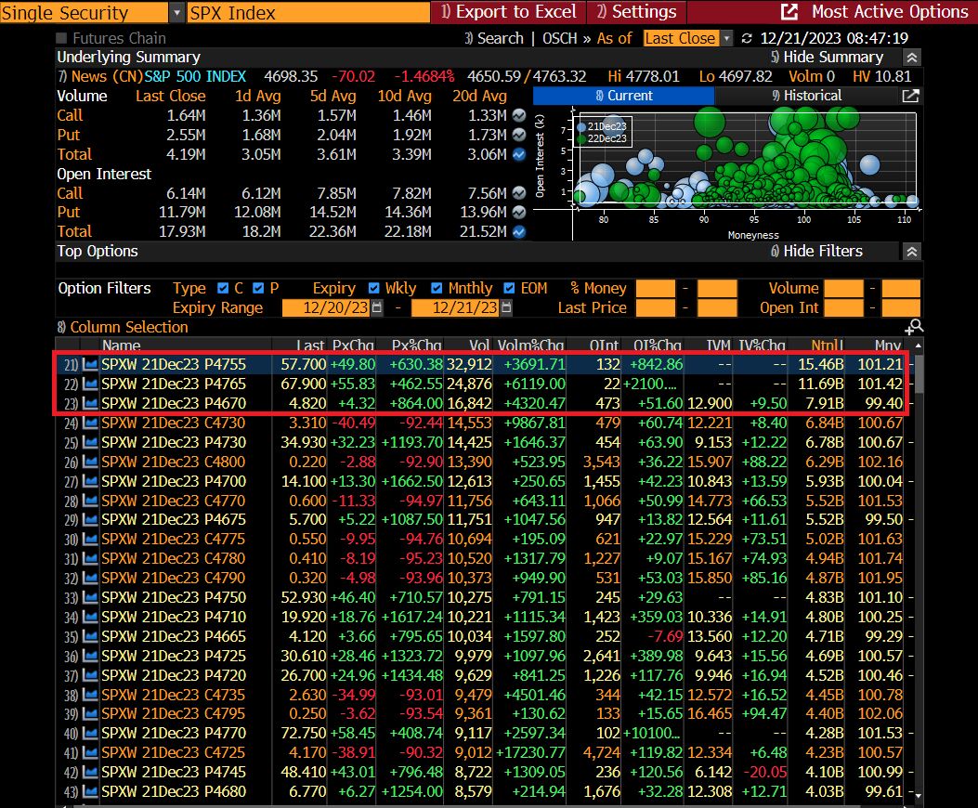This screenshot has width=978, height=808.
Task: Open chart icon for SPXW 21Dec23 P4765
Action: tap(90, 384)
